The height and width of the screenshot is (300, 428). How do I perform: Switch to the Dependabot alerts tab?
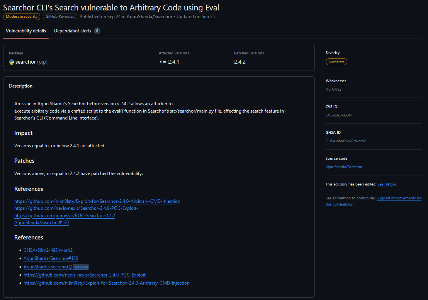(73, 31)
